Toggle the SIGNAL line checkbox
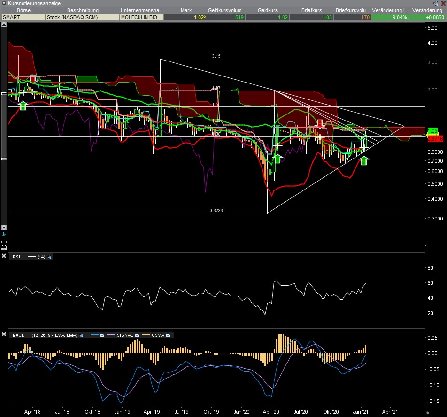The width and height of the screenshot is (447, 417). (x=137, y=335)
